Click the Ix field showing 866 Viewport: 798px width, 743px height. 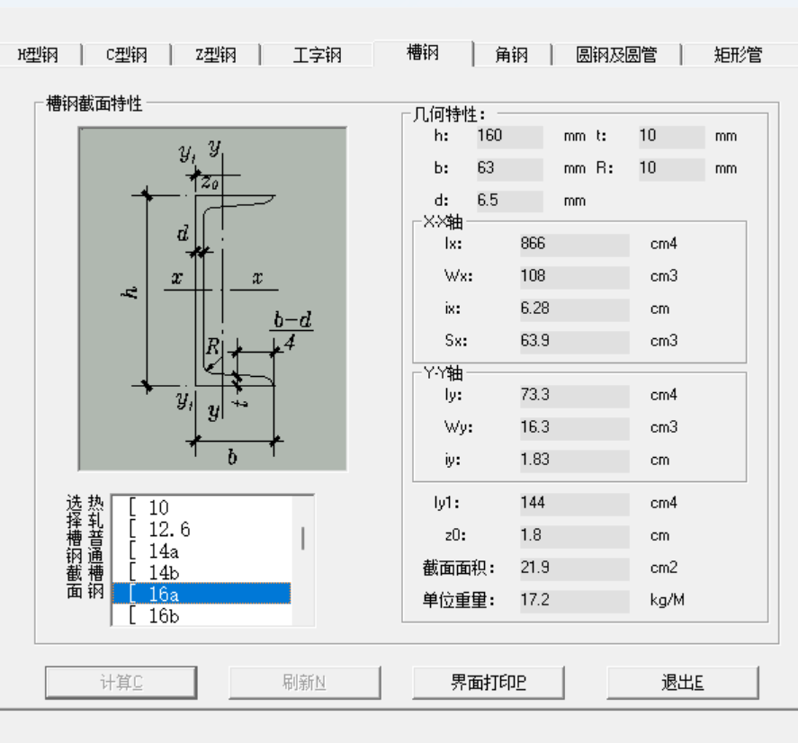coord(575,245)
